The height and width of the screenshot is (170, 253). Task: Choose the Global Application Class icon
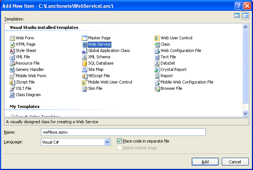coord(84,51)
